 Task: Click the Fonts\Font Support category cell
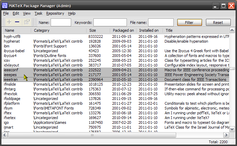tap(50, 46)
